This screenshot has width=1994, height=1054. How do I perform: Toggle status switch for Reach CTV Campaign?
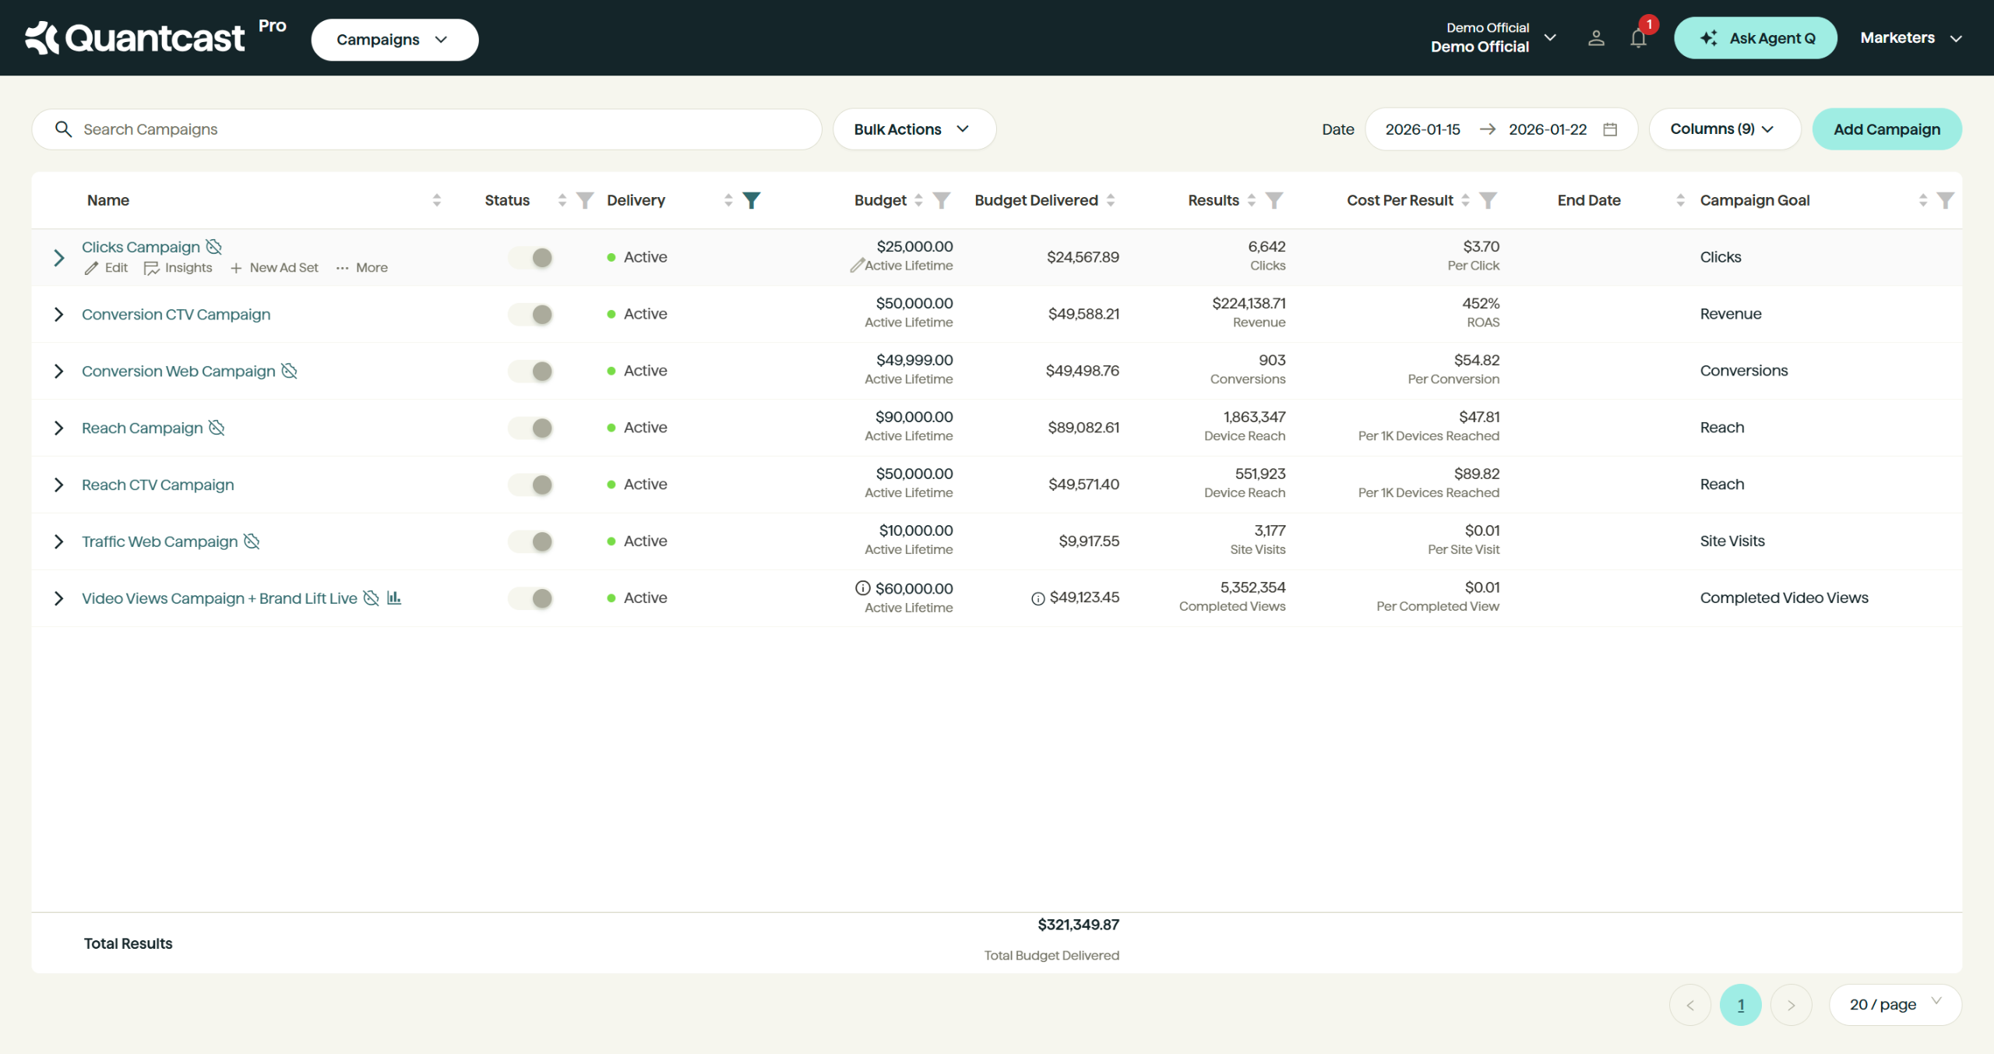531,485
